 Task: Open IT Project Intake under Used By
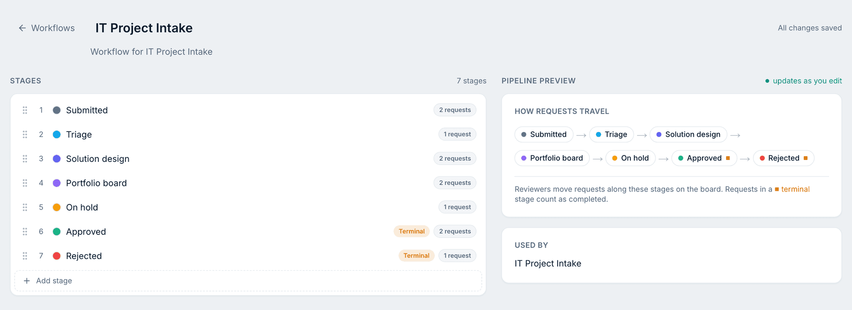pyautogui.click(x=548, y=264)
